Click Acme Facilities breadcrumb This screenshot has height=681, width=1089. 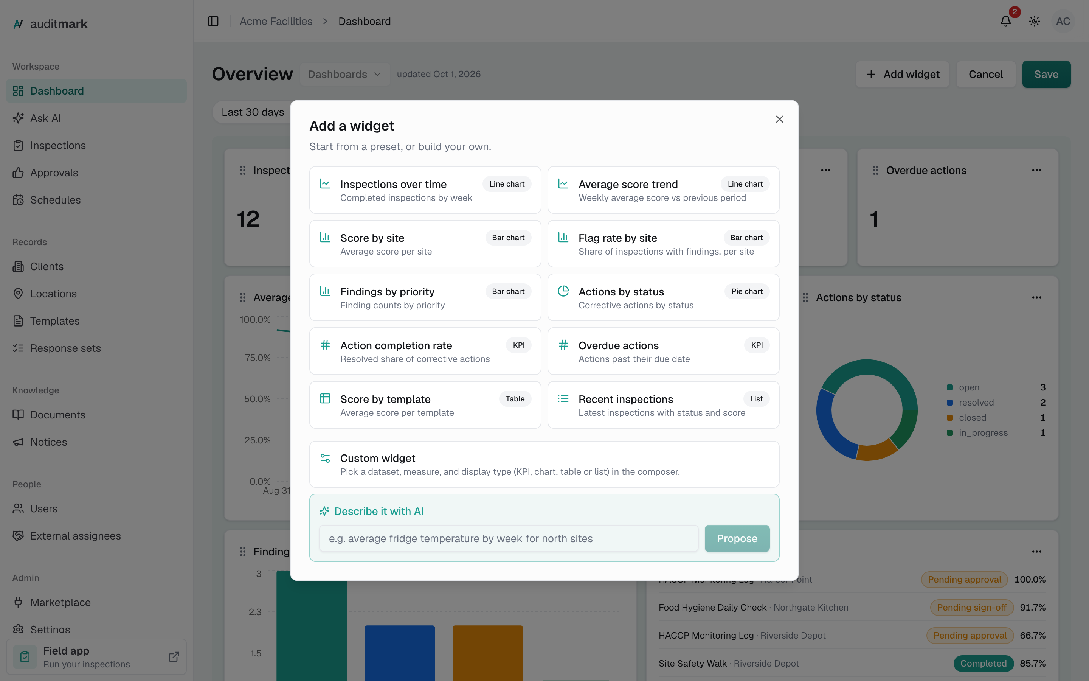pyautogui.click(x=276, y=21)
